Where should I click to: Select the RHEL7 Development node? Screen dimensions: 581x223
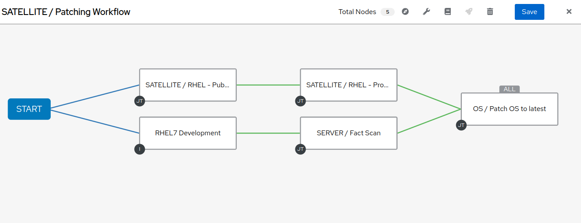[x=188, y=133]
